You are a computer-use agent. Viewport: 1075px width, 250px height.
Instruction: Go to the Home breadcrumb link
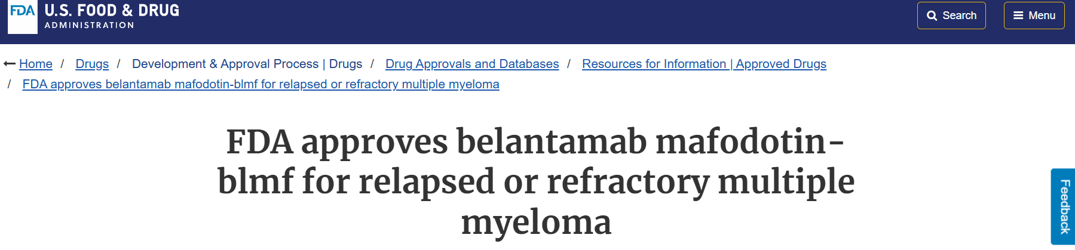[x=36, y=64]
